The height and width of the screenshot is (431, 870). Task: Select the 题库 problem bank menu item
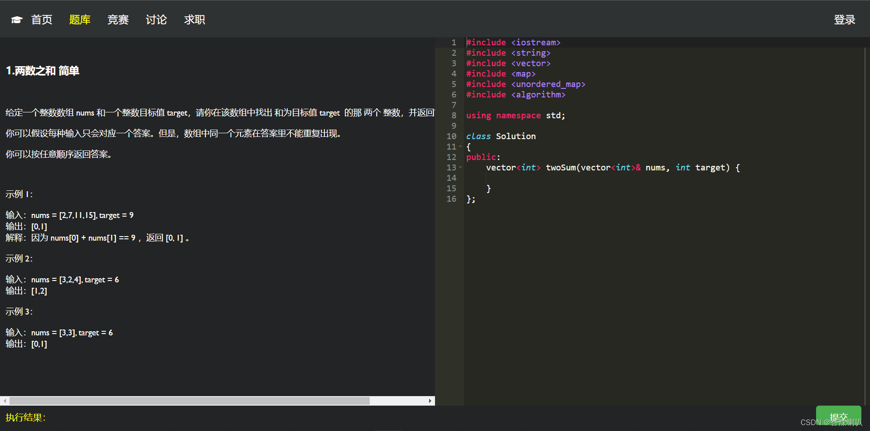tap(80, 19)
